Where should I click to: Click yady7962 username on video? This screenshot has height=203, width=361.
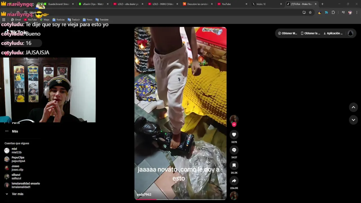click(x=144, y=195)
